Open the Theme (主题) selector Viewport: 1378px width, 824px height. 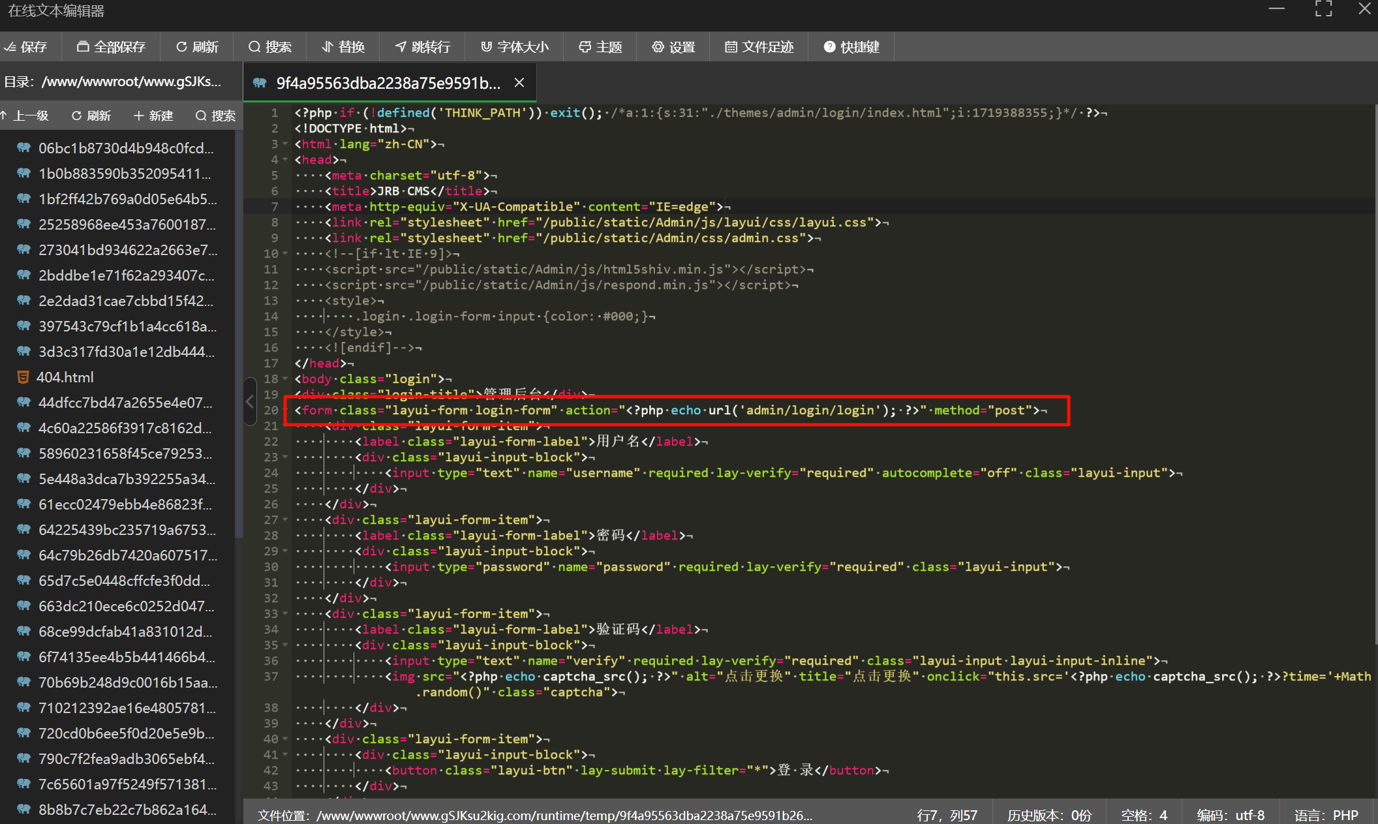click(x=600, y=47)
